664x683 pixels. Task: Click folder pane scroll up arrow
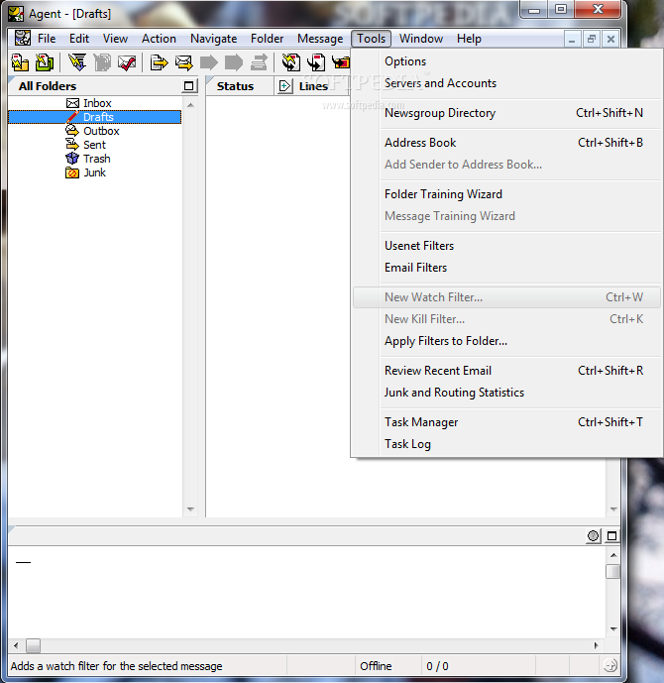(x=190, y=105)
